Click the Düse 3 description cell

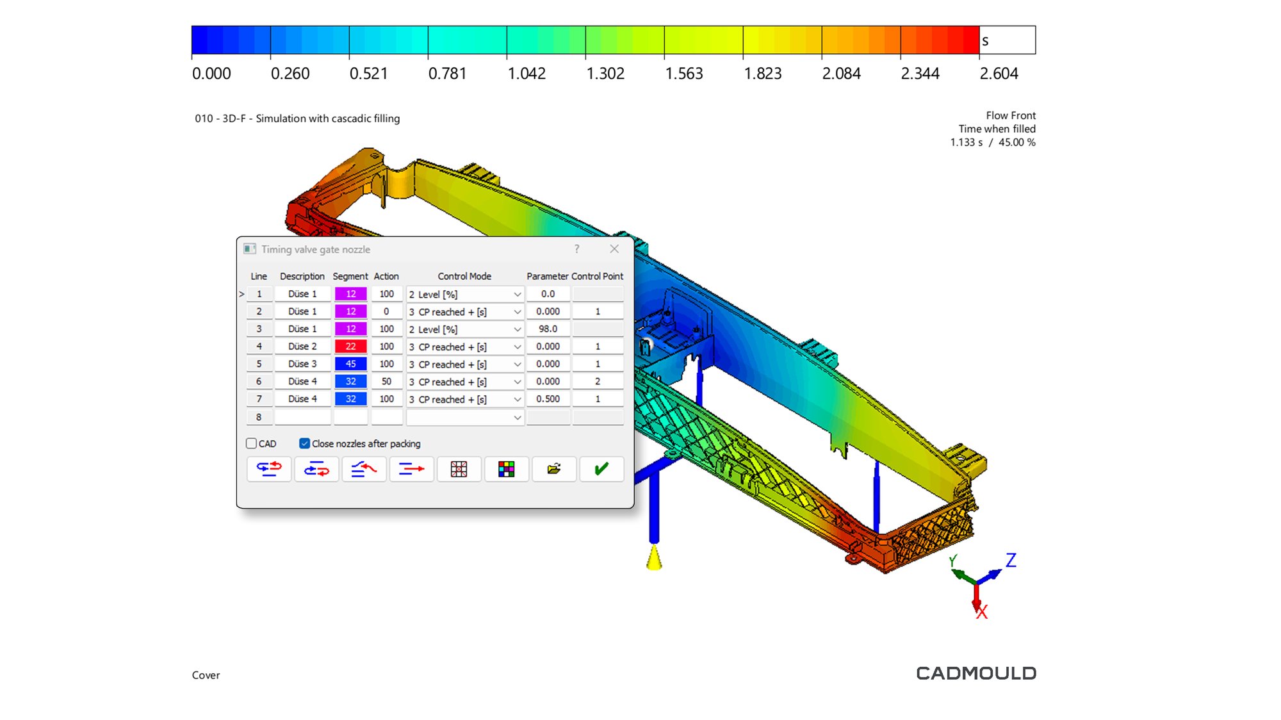[x=302, y=364]
